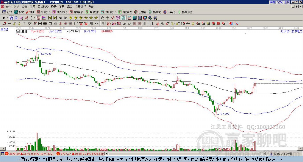Viewport: 303px width, 162px height.
Task: Click the infinity loop tool icon
Action: tap(236, 24)
